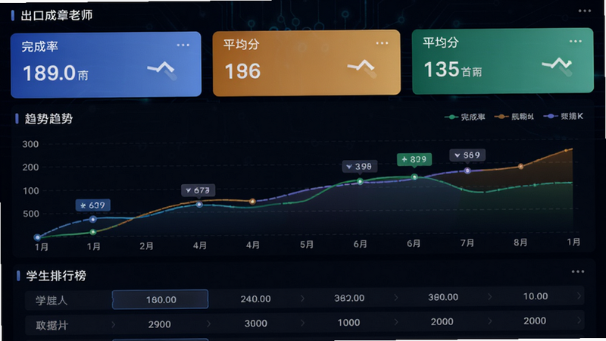Click the 2900 cell in the second row

pos(159,324)
